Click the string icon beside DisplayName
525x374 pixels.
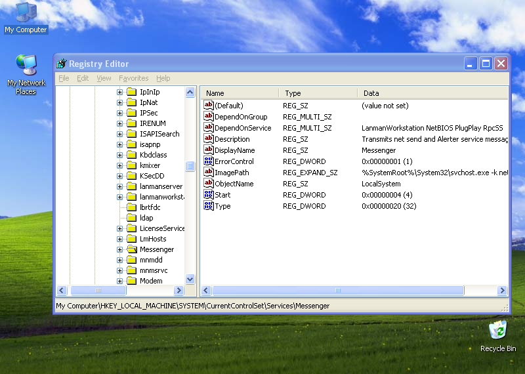click(x=208, y=150)
